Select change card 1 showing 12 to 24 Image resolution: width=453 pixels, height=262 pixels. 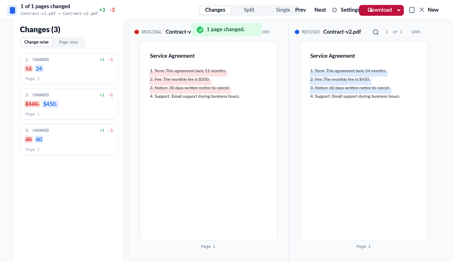pyautogui.click(x=69, y=69)
